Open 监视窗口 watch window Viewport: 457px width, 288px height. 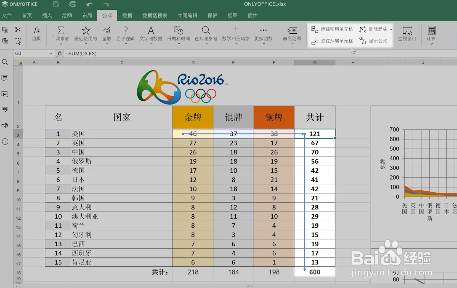(407, 34)
